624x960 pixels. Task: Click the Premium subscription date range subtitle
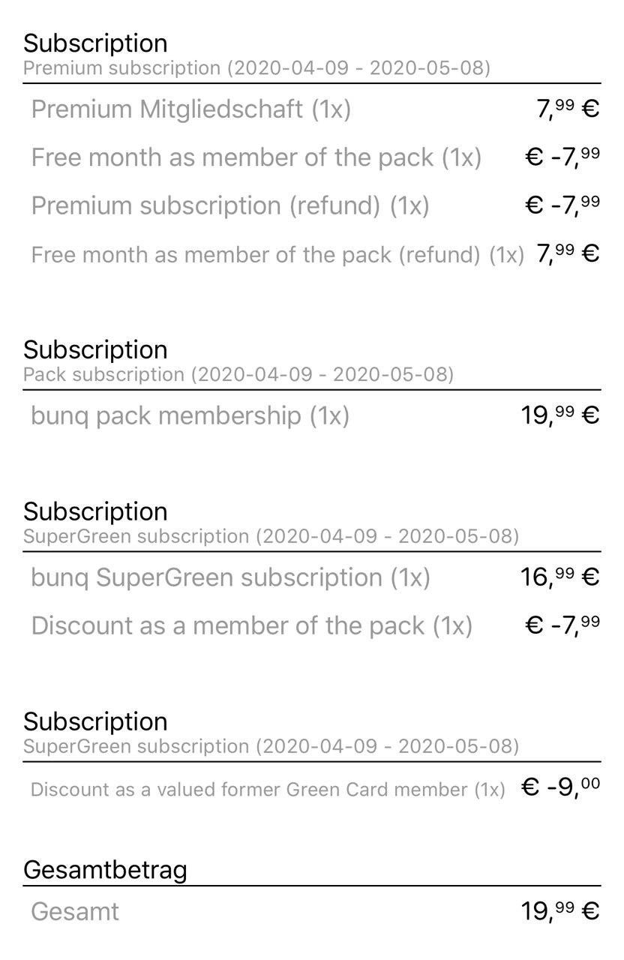[x=256, y=68]
